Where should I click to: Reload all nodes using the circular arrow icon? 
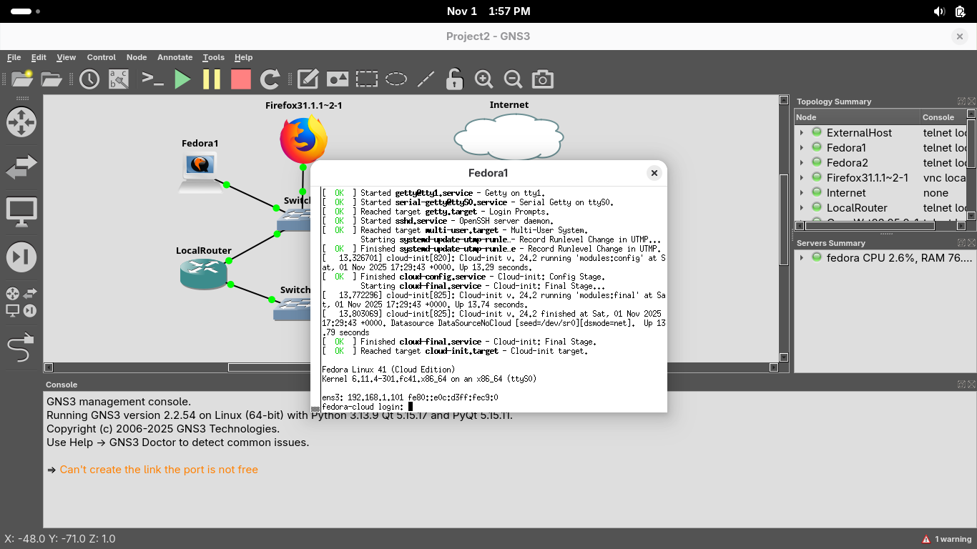(x=270, y=79)
